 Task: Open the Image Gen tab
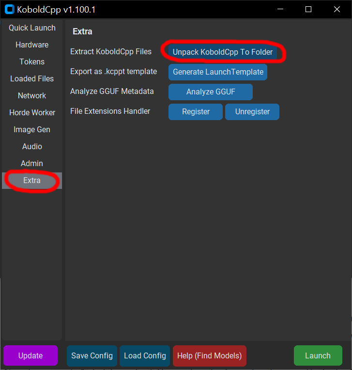click(32, 129)
